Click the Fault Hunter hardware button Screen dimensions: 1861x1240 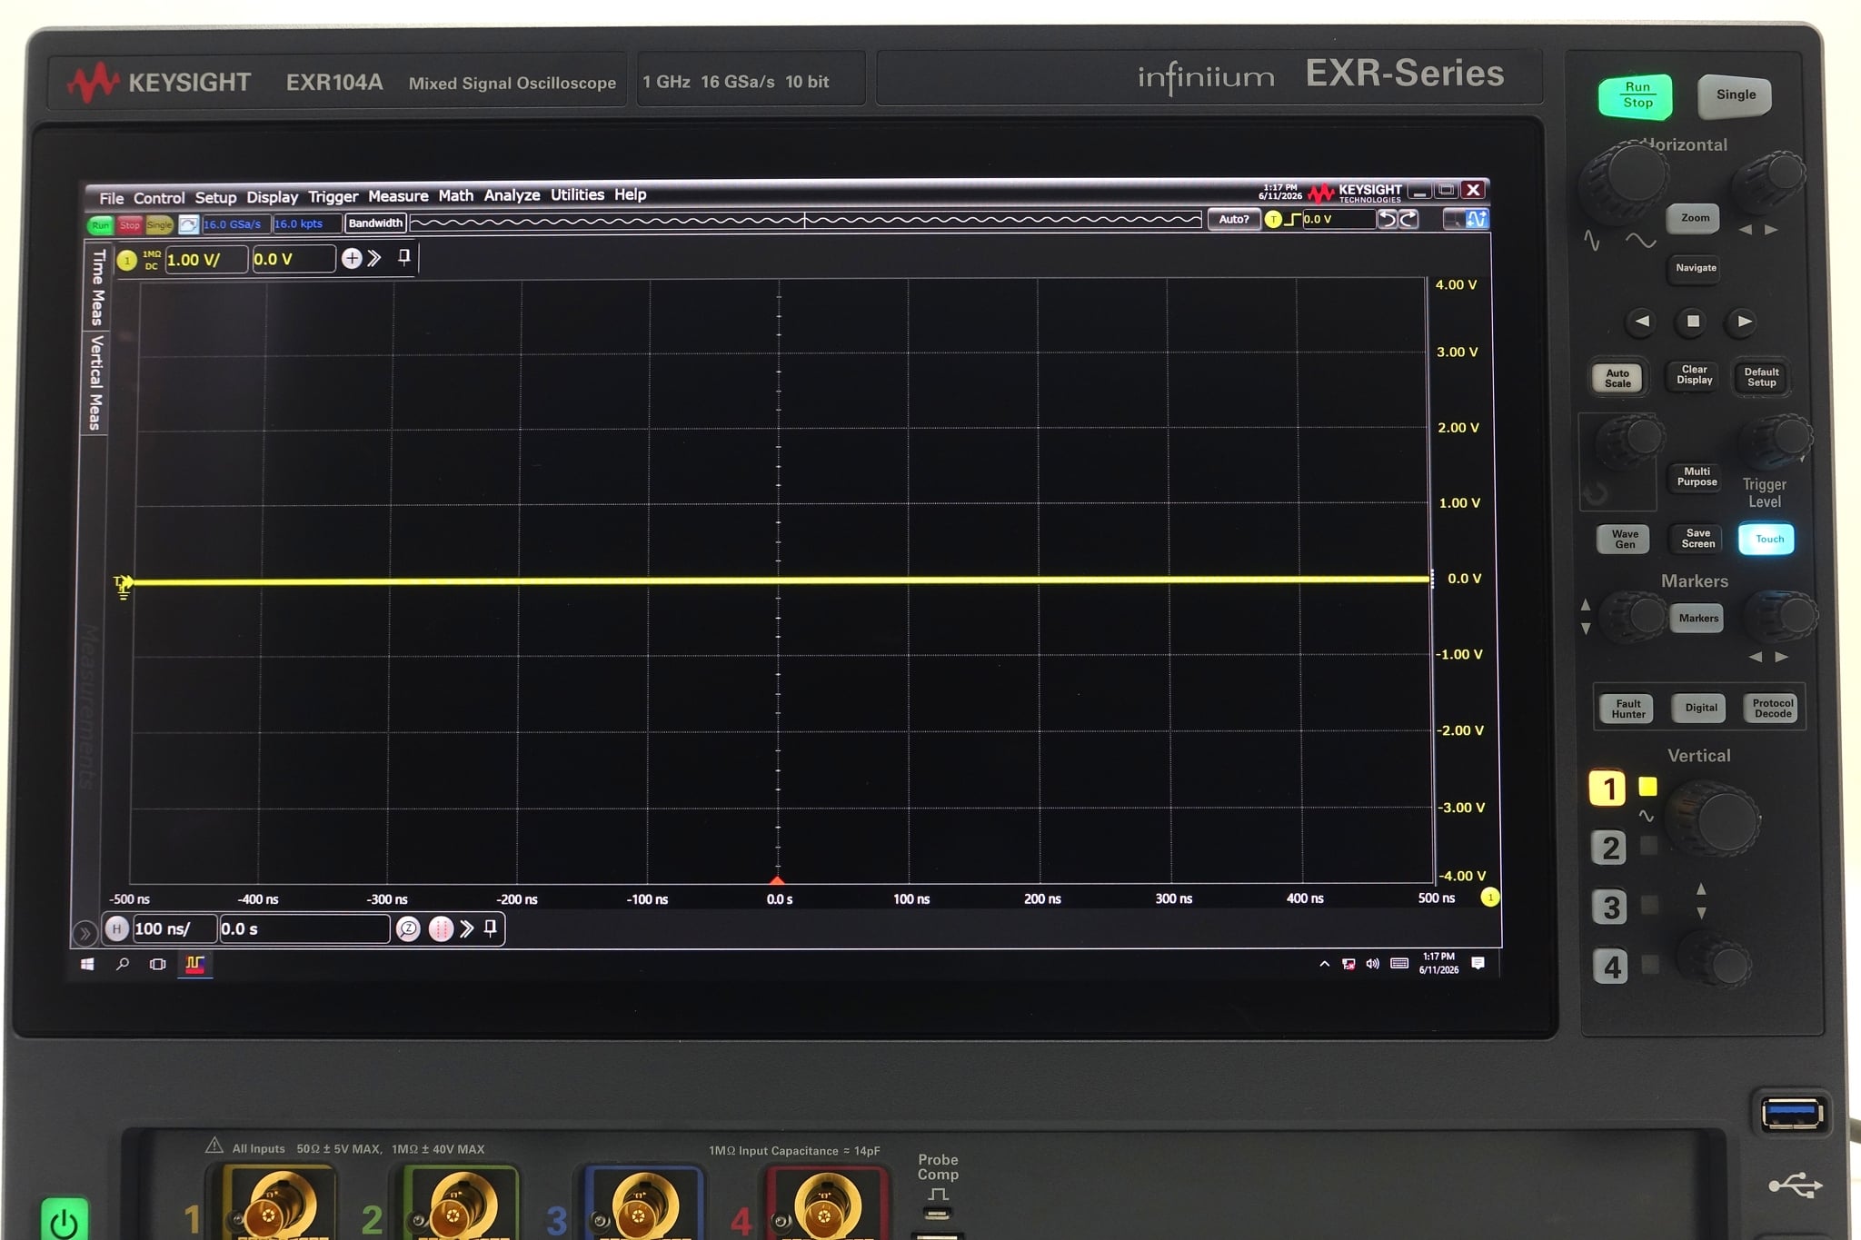[1627, 709]
